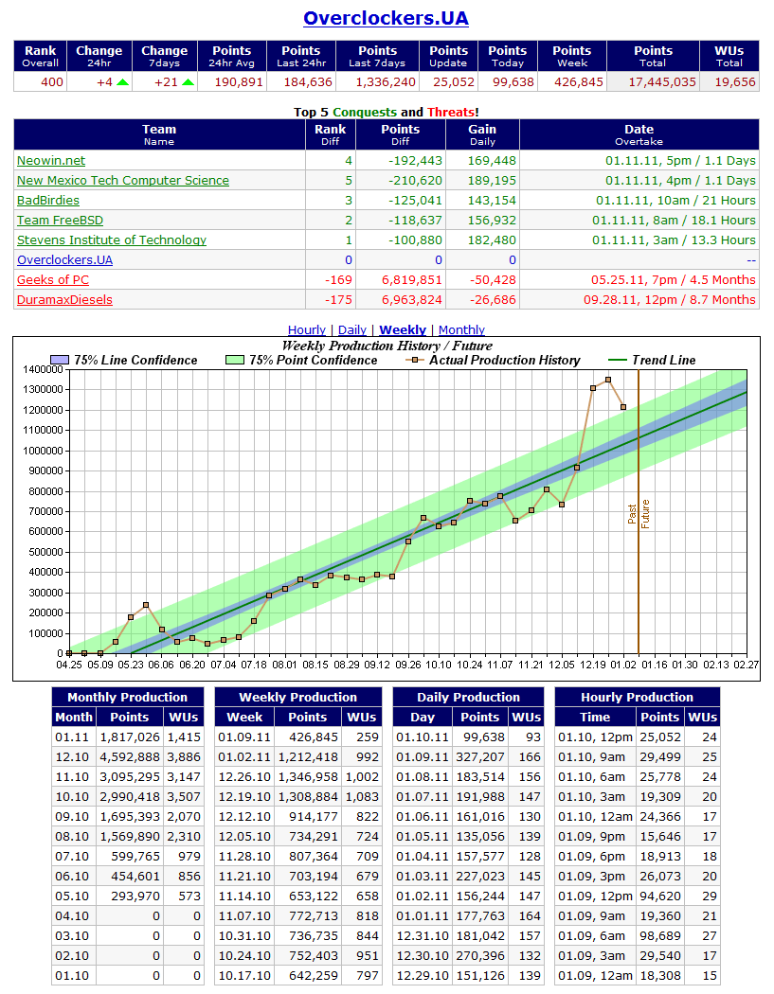This screenshot has width=774, height=994.
Task: Click weekly row 01.02.11 points 1,212,418
Action: pos(308,757)
